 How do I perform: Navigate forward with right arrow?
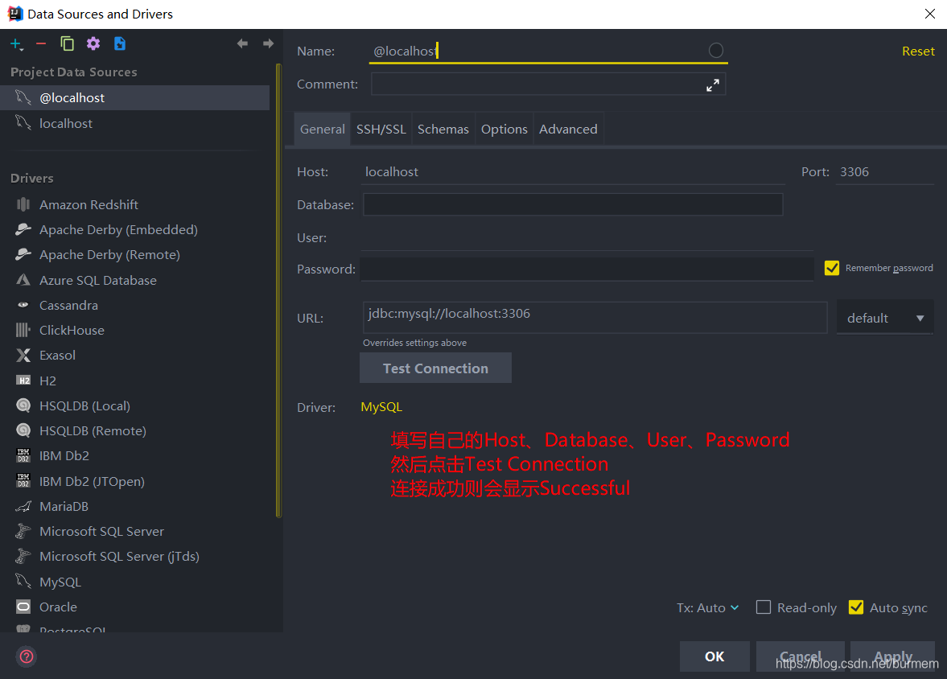(x=268, y=43)
